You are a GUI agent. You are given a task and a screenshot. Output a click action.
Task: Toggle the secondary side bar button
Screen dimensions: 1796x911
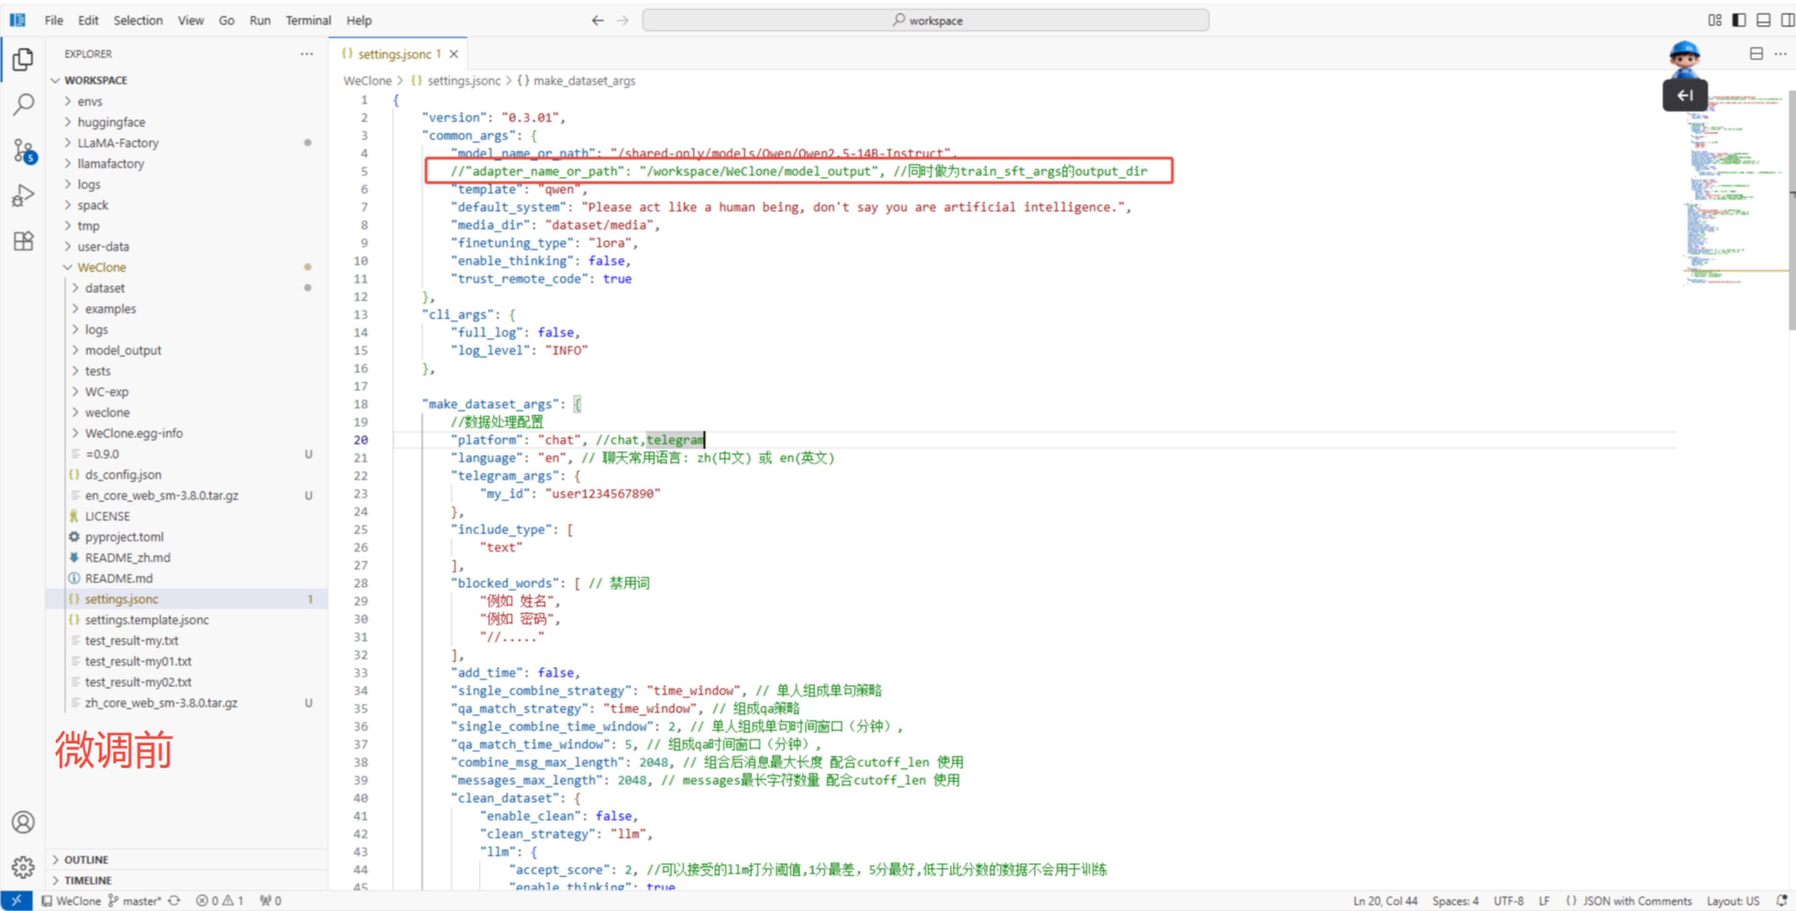[x=1787, y=20]
